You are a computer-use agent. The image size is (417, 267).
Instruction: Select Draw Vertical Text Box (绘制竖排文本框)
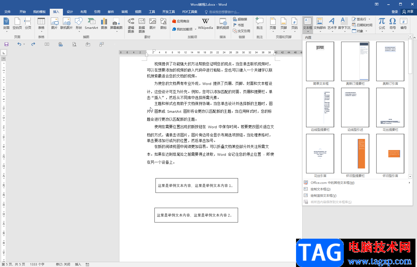tap(357, 196)
